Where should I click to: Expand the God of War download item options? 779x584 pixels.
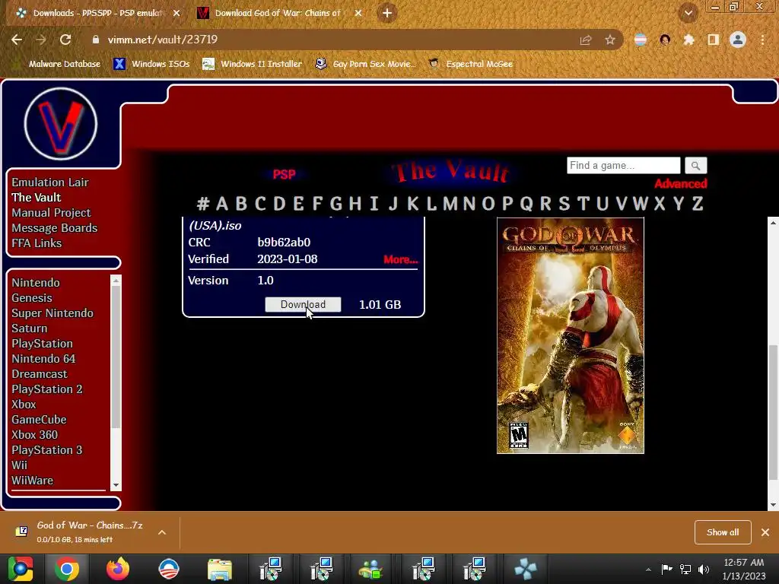(x=162, y=532)
